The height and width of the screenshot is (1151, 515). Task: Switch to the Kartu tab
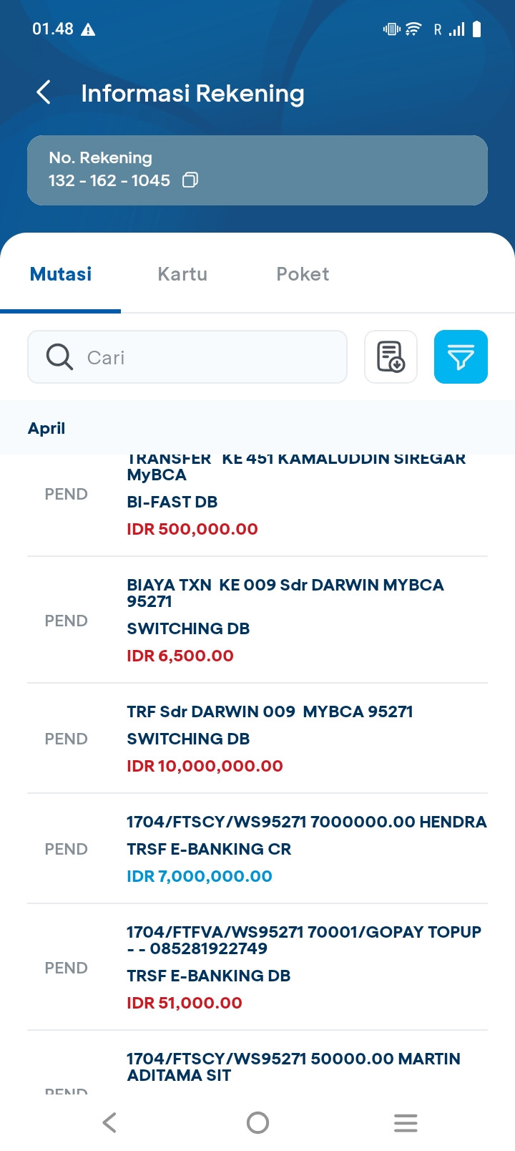pos(182,274)
